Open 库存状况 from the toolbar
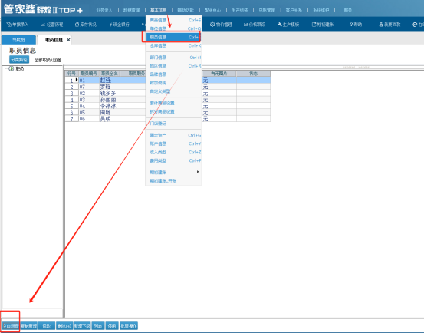 [x=85, y=25]
